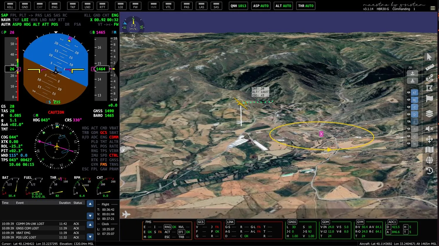
Task: Click COMM DN-LNK LOST alarm row
Action: pyautogui.click(x=43, y=224)
